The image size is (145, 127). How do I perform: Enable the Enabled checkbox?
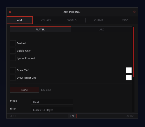pos(13,43)
